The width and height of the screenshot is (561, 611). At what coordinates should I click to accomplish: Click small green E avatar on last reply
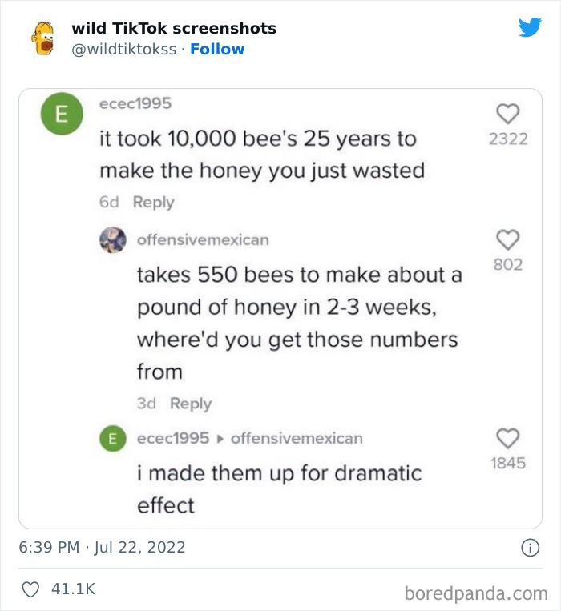(x=112, y=438)
